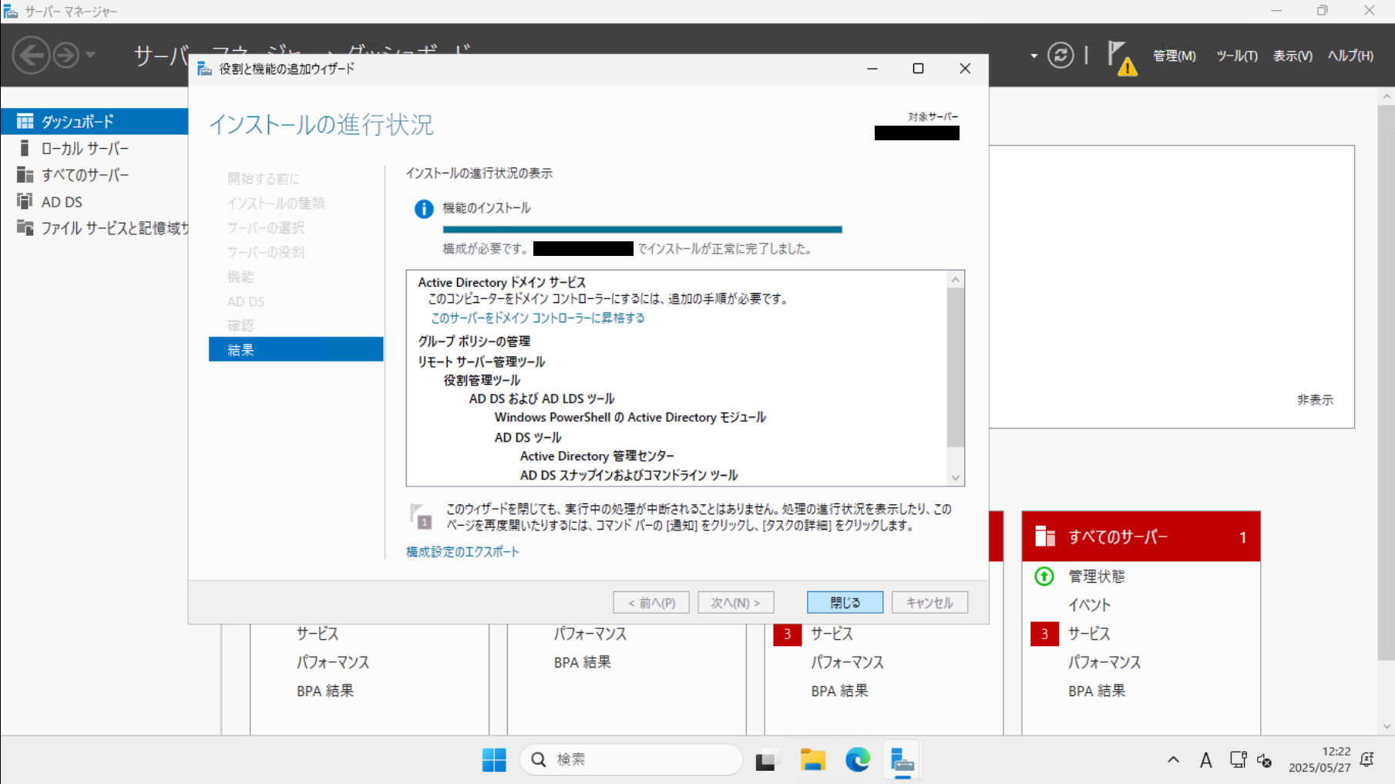Click Active Directory ドメイン サービス heading

502,282
